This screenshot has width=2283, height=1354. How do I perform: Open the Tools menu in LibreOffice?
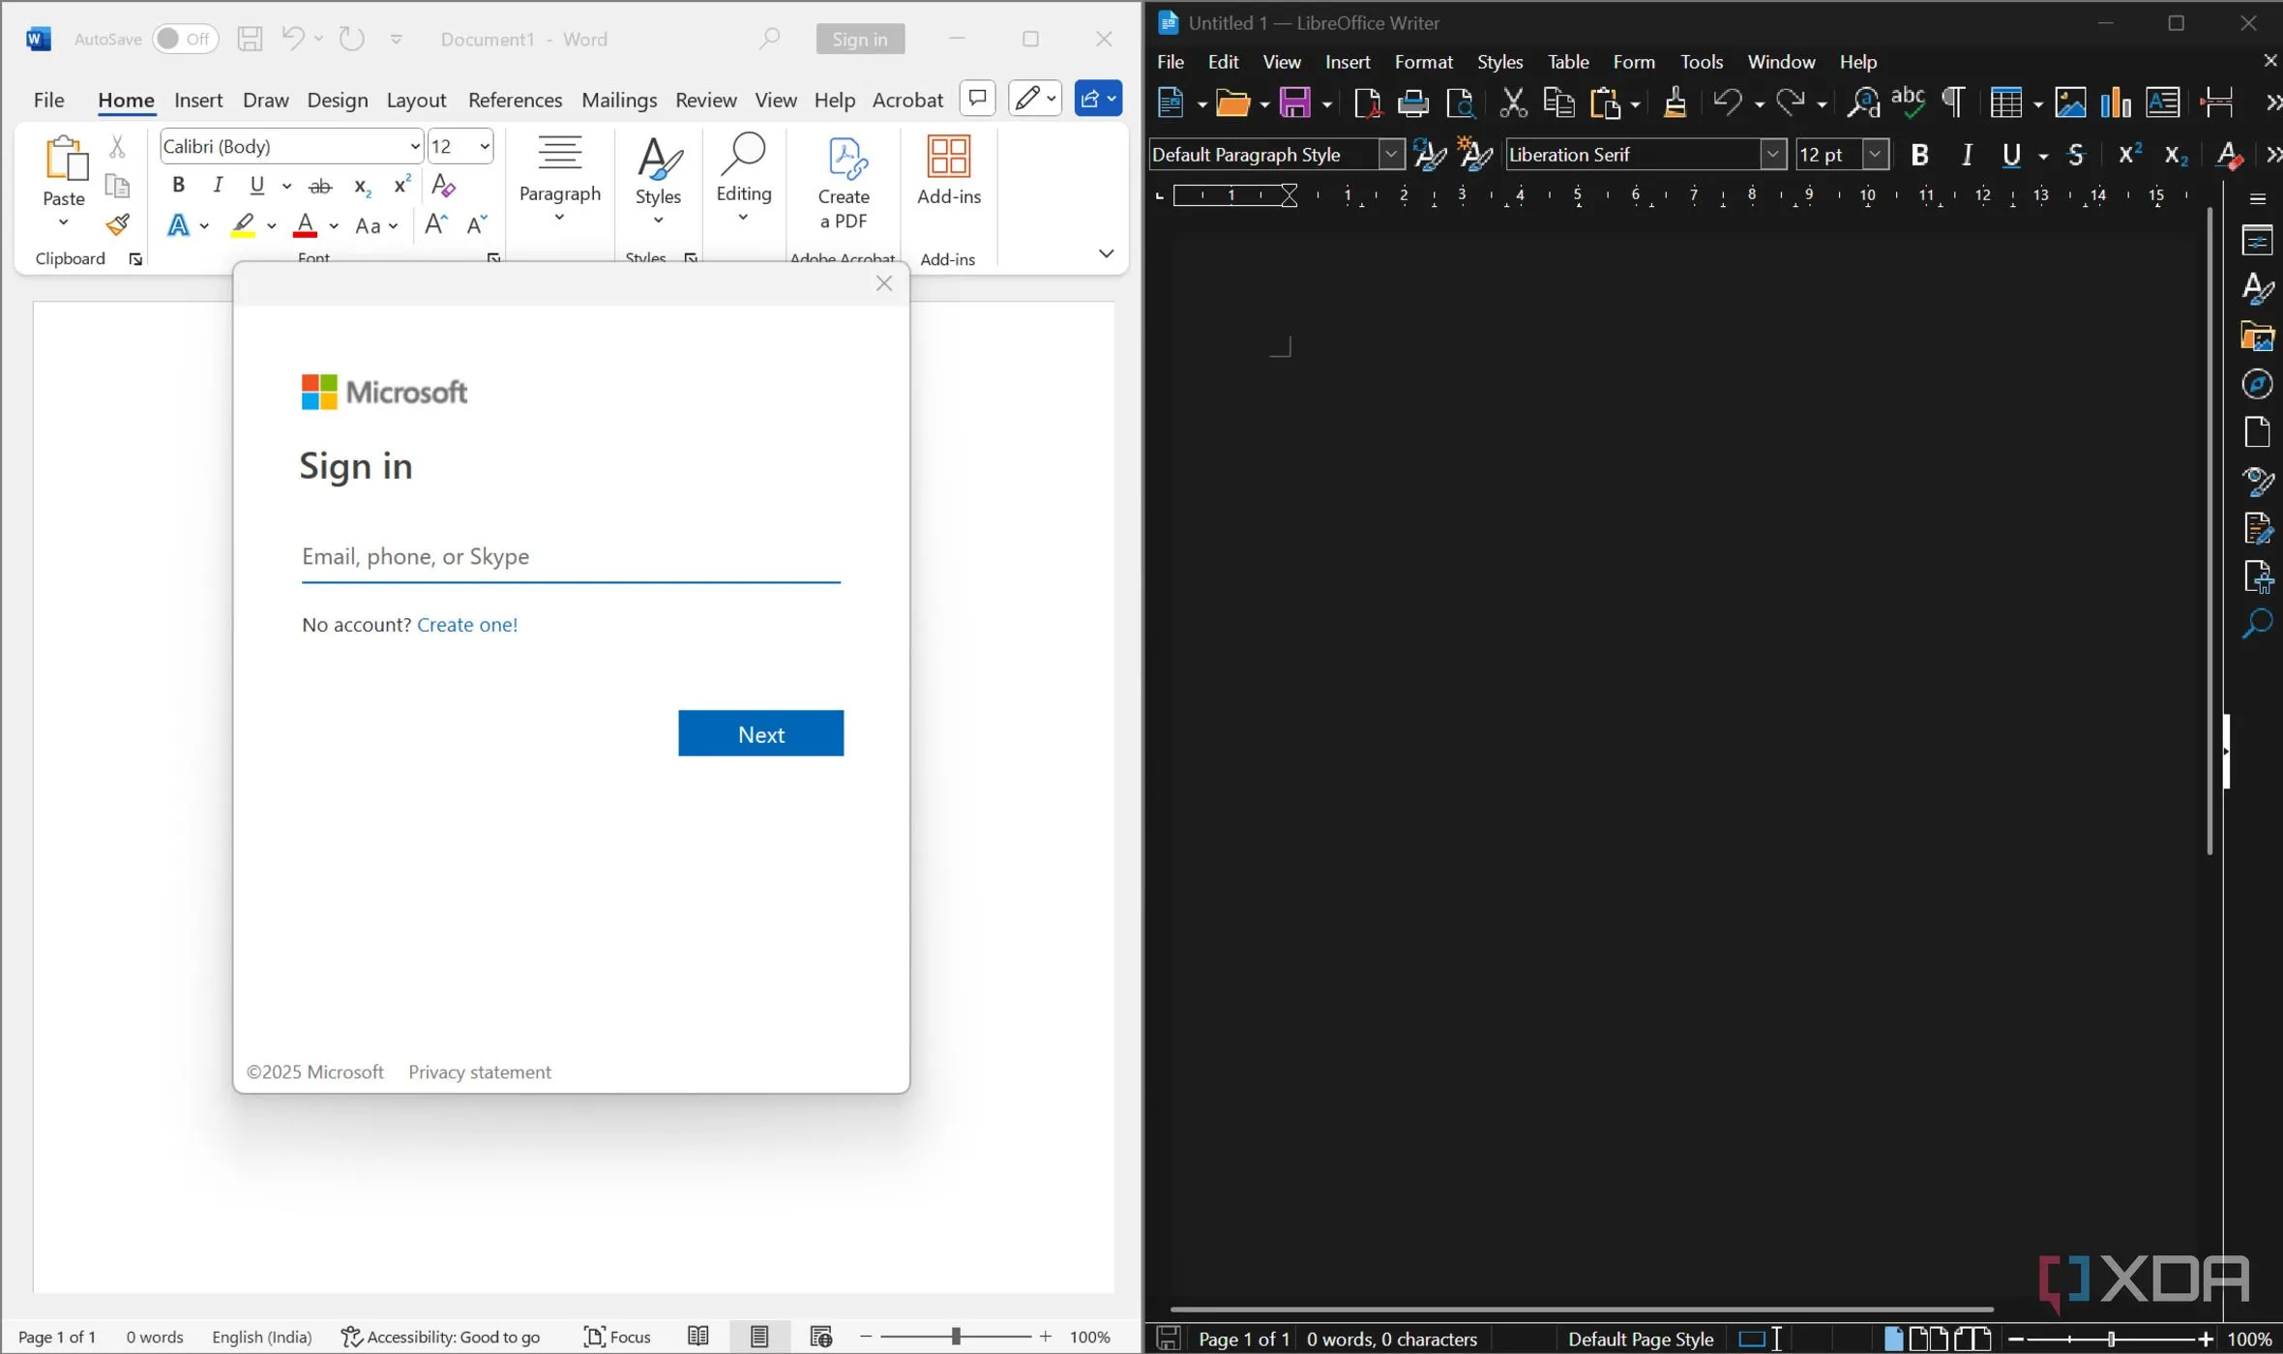1702,61
